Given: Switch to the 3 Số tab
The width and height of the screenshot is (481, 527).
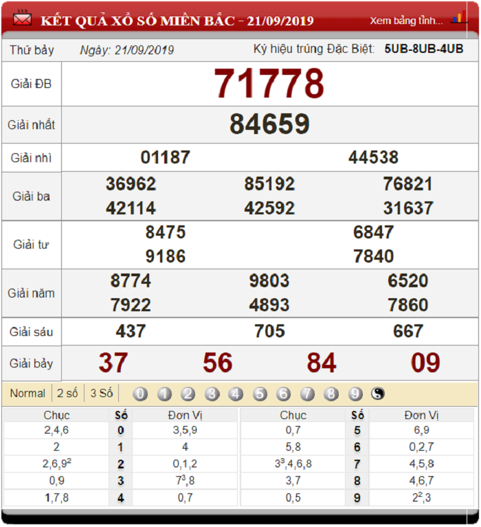Looking at the screenshot, I should click(102, 393).
